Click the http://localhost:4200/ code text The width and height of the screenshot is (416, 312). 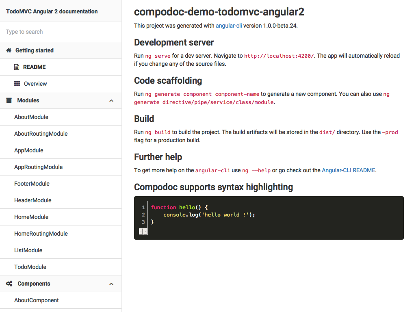[x=279, y=56]
